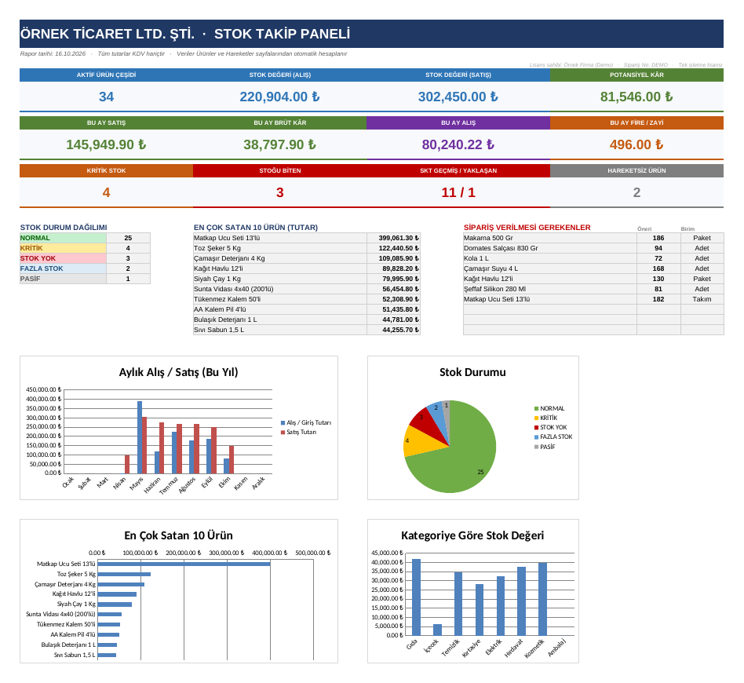Select the 'Kategoriye Göre Stok Değeri' chart title
Viewport: 744px width, 683px height.
point(472,536)
